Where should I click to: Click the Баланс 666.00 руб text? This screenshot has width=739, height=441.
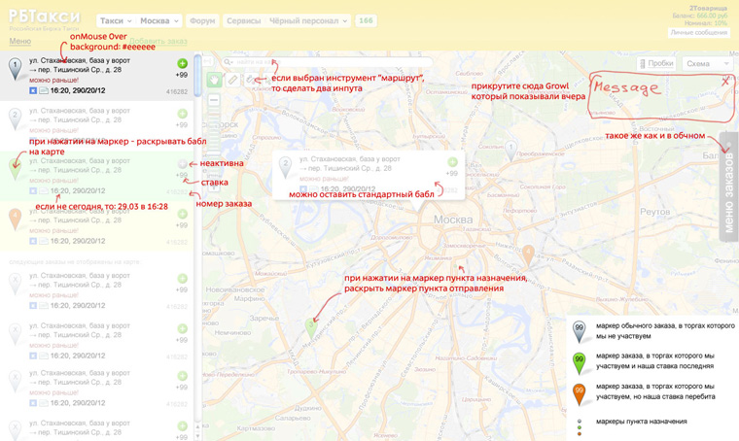(x=700, y=16)
